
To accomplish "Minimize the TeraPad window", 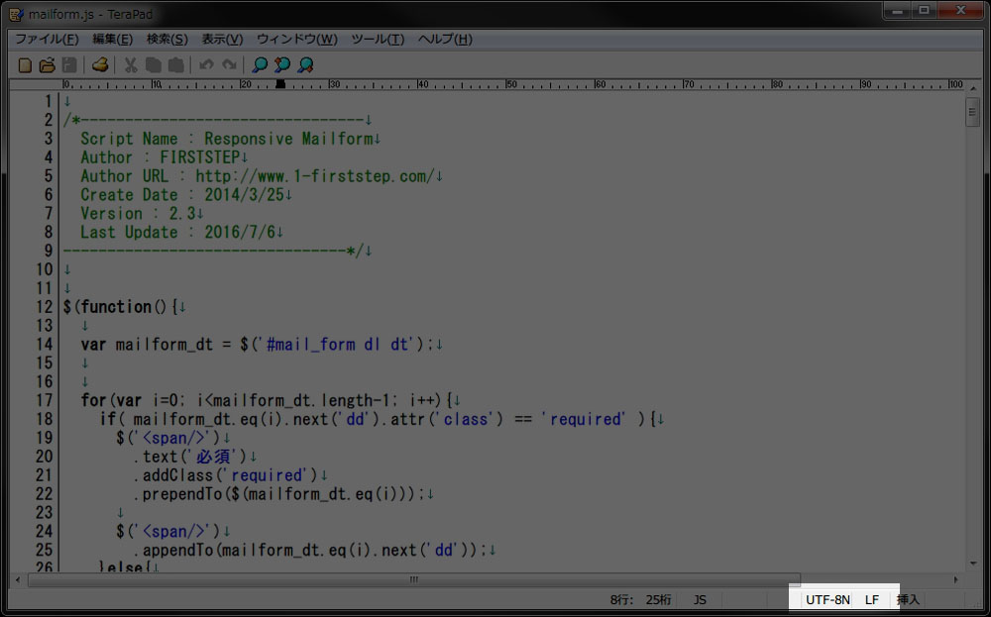I will pos(898,11).
